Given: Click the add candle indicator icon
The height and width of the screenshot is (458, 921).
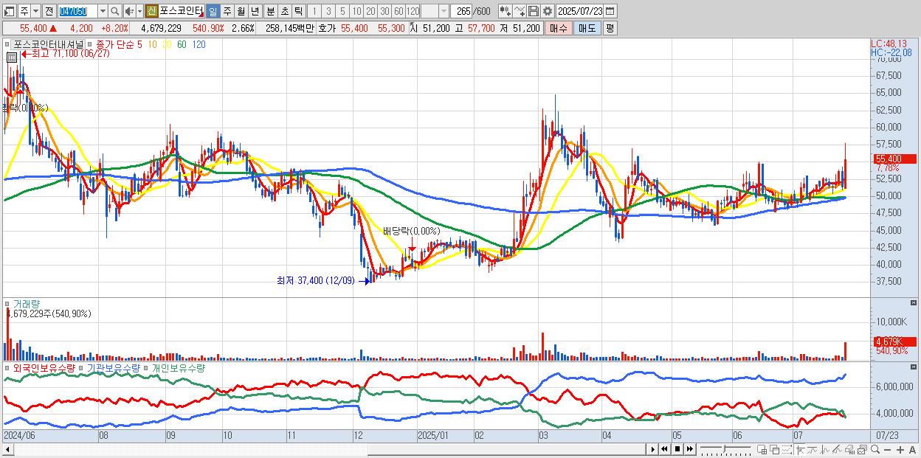Looking at the screenshot, I should 506,11.
